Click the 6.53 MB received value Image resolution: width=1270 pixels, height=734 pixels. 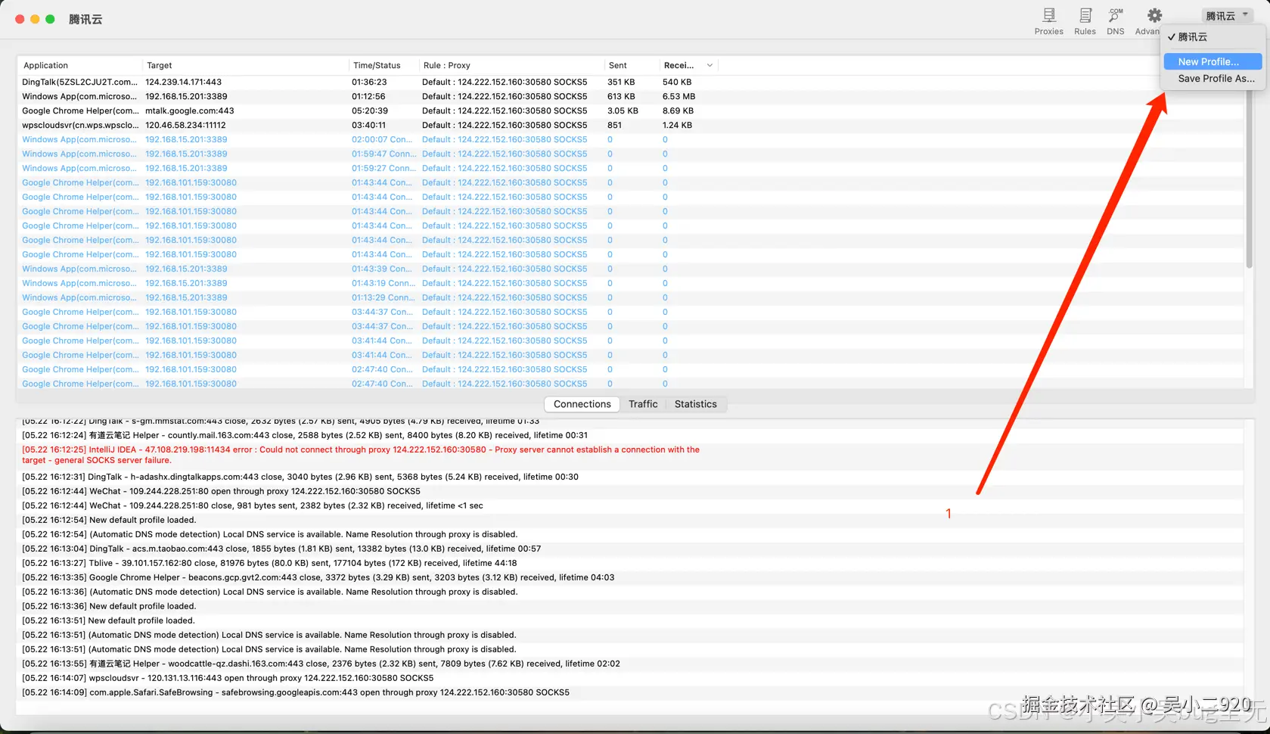[x=678, y=96]
